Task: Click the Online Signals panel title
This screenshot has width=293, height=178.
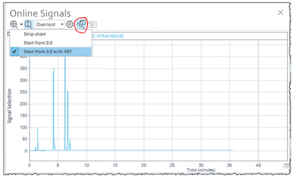Action: point(40,13)
